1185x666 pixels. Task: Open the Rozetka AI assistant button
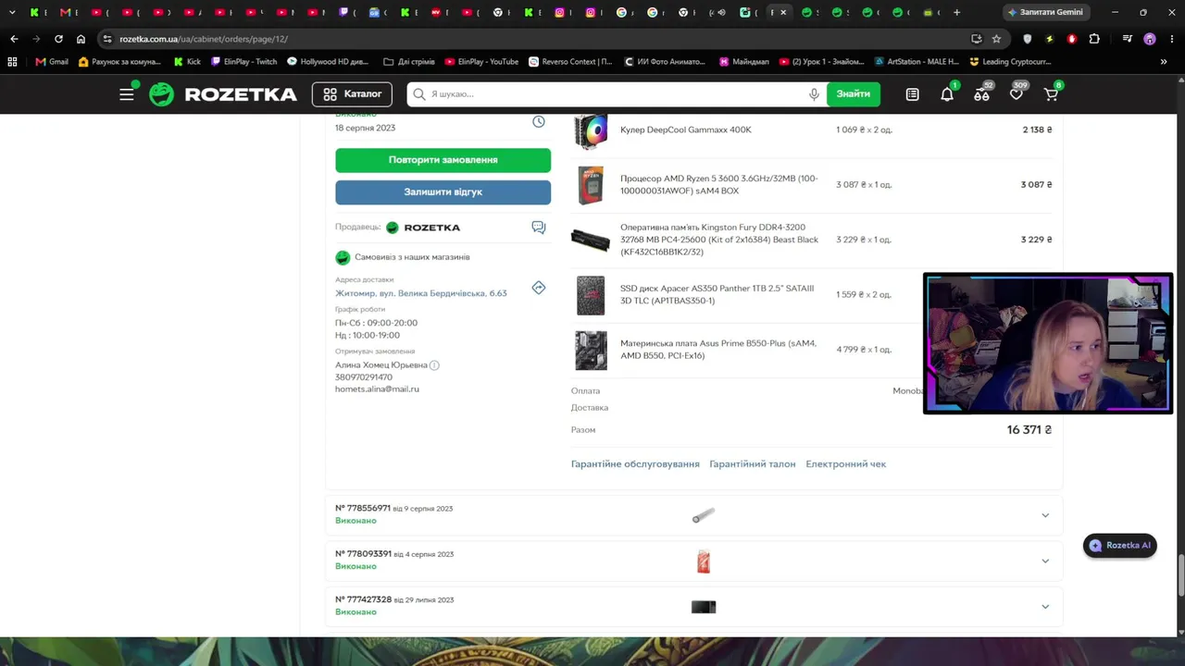click(x=1120, y=546)
